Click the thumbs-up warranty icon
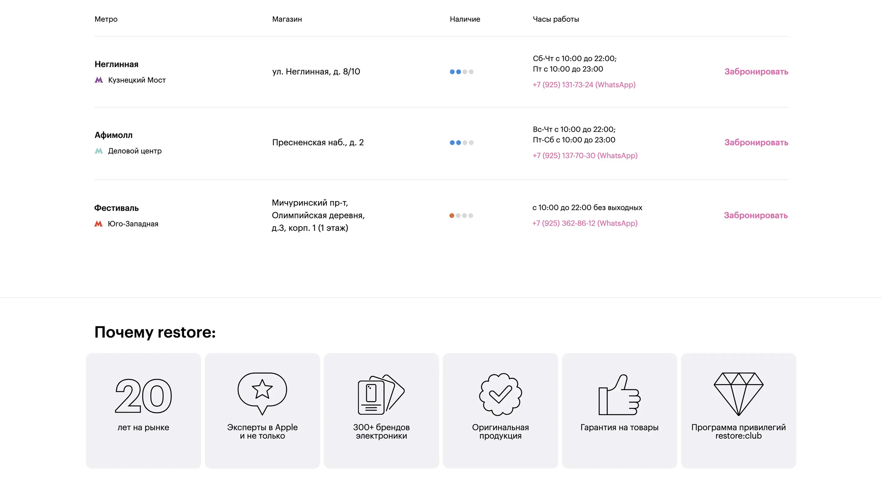This screenshot has width=883, height=496. coord(619,395)
